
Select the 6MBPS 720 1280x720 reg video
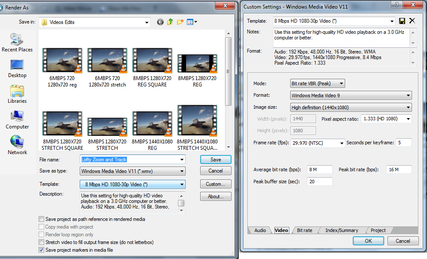click(x=62, y=68)
